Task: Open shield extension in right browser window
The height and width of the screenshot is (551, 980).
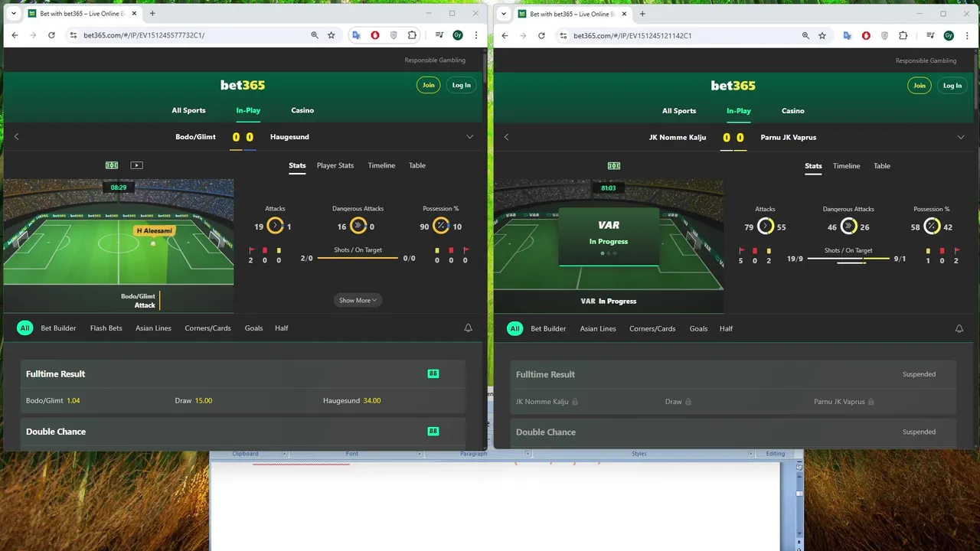Action: tap(884, 35)
